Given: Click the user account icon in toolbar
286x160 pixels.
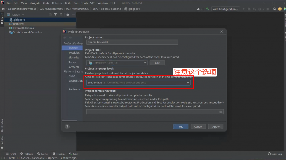Looking at the screenshot, I should pos(199,9).
